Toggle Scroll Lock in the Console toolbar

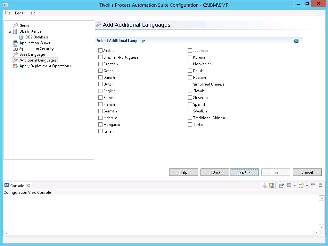271,185
